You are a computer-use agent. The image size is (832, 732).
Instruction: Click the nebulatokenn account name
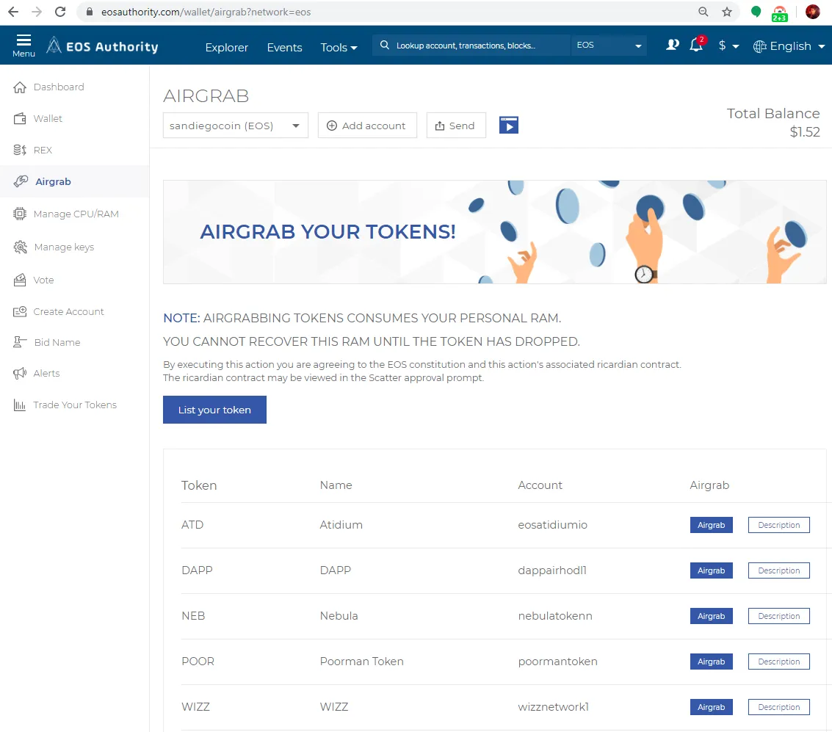tap(555, 616)
